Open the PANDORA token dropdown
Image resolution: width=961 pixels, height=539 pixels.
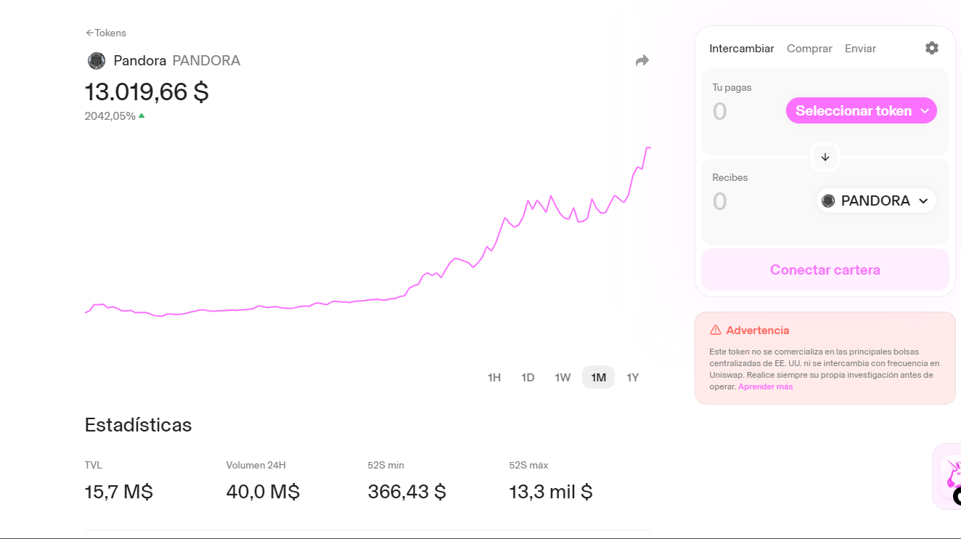pos(876,200)
